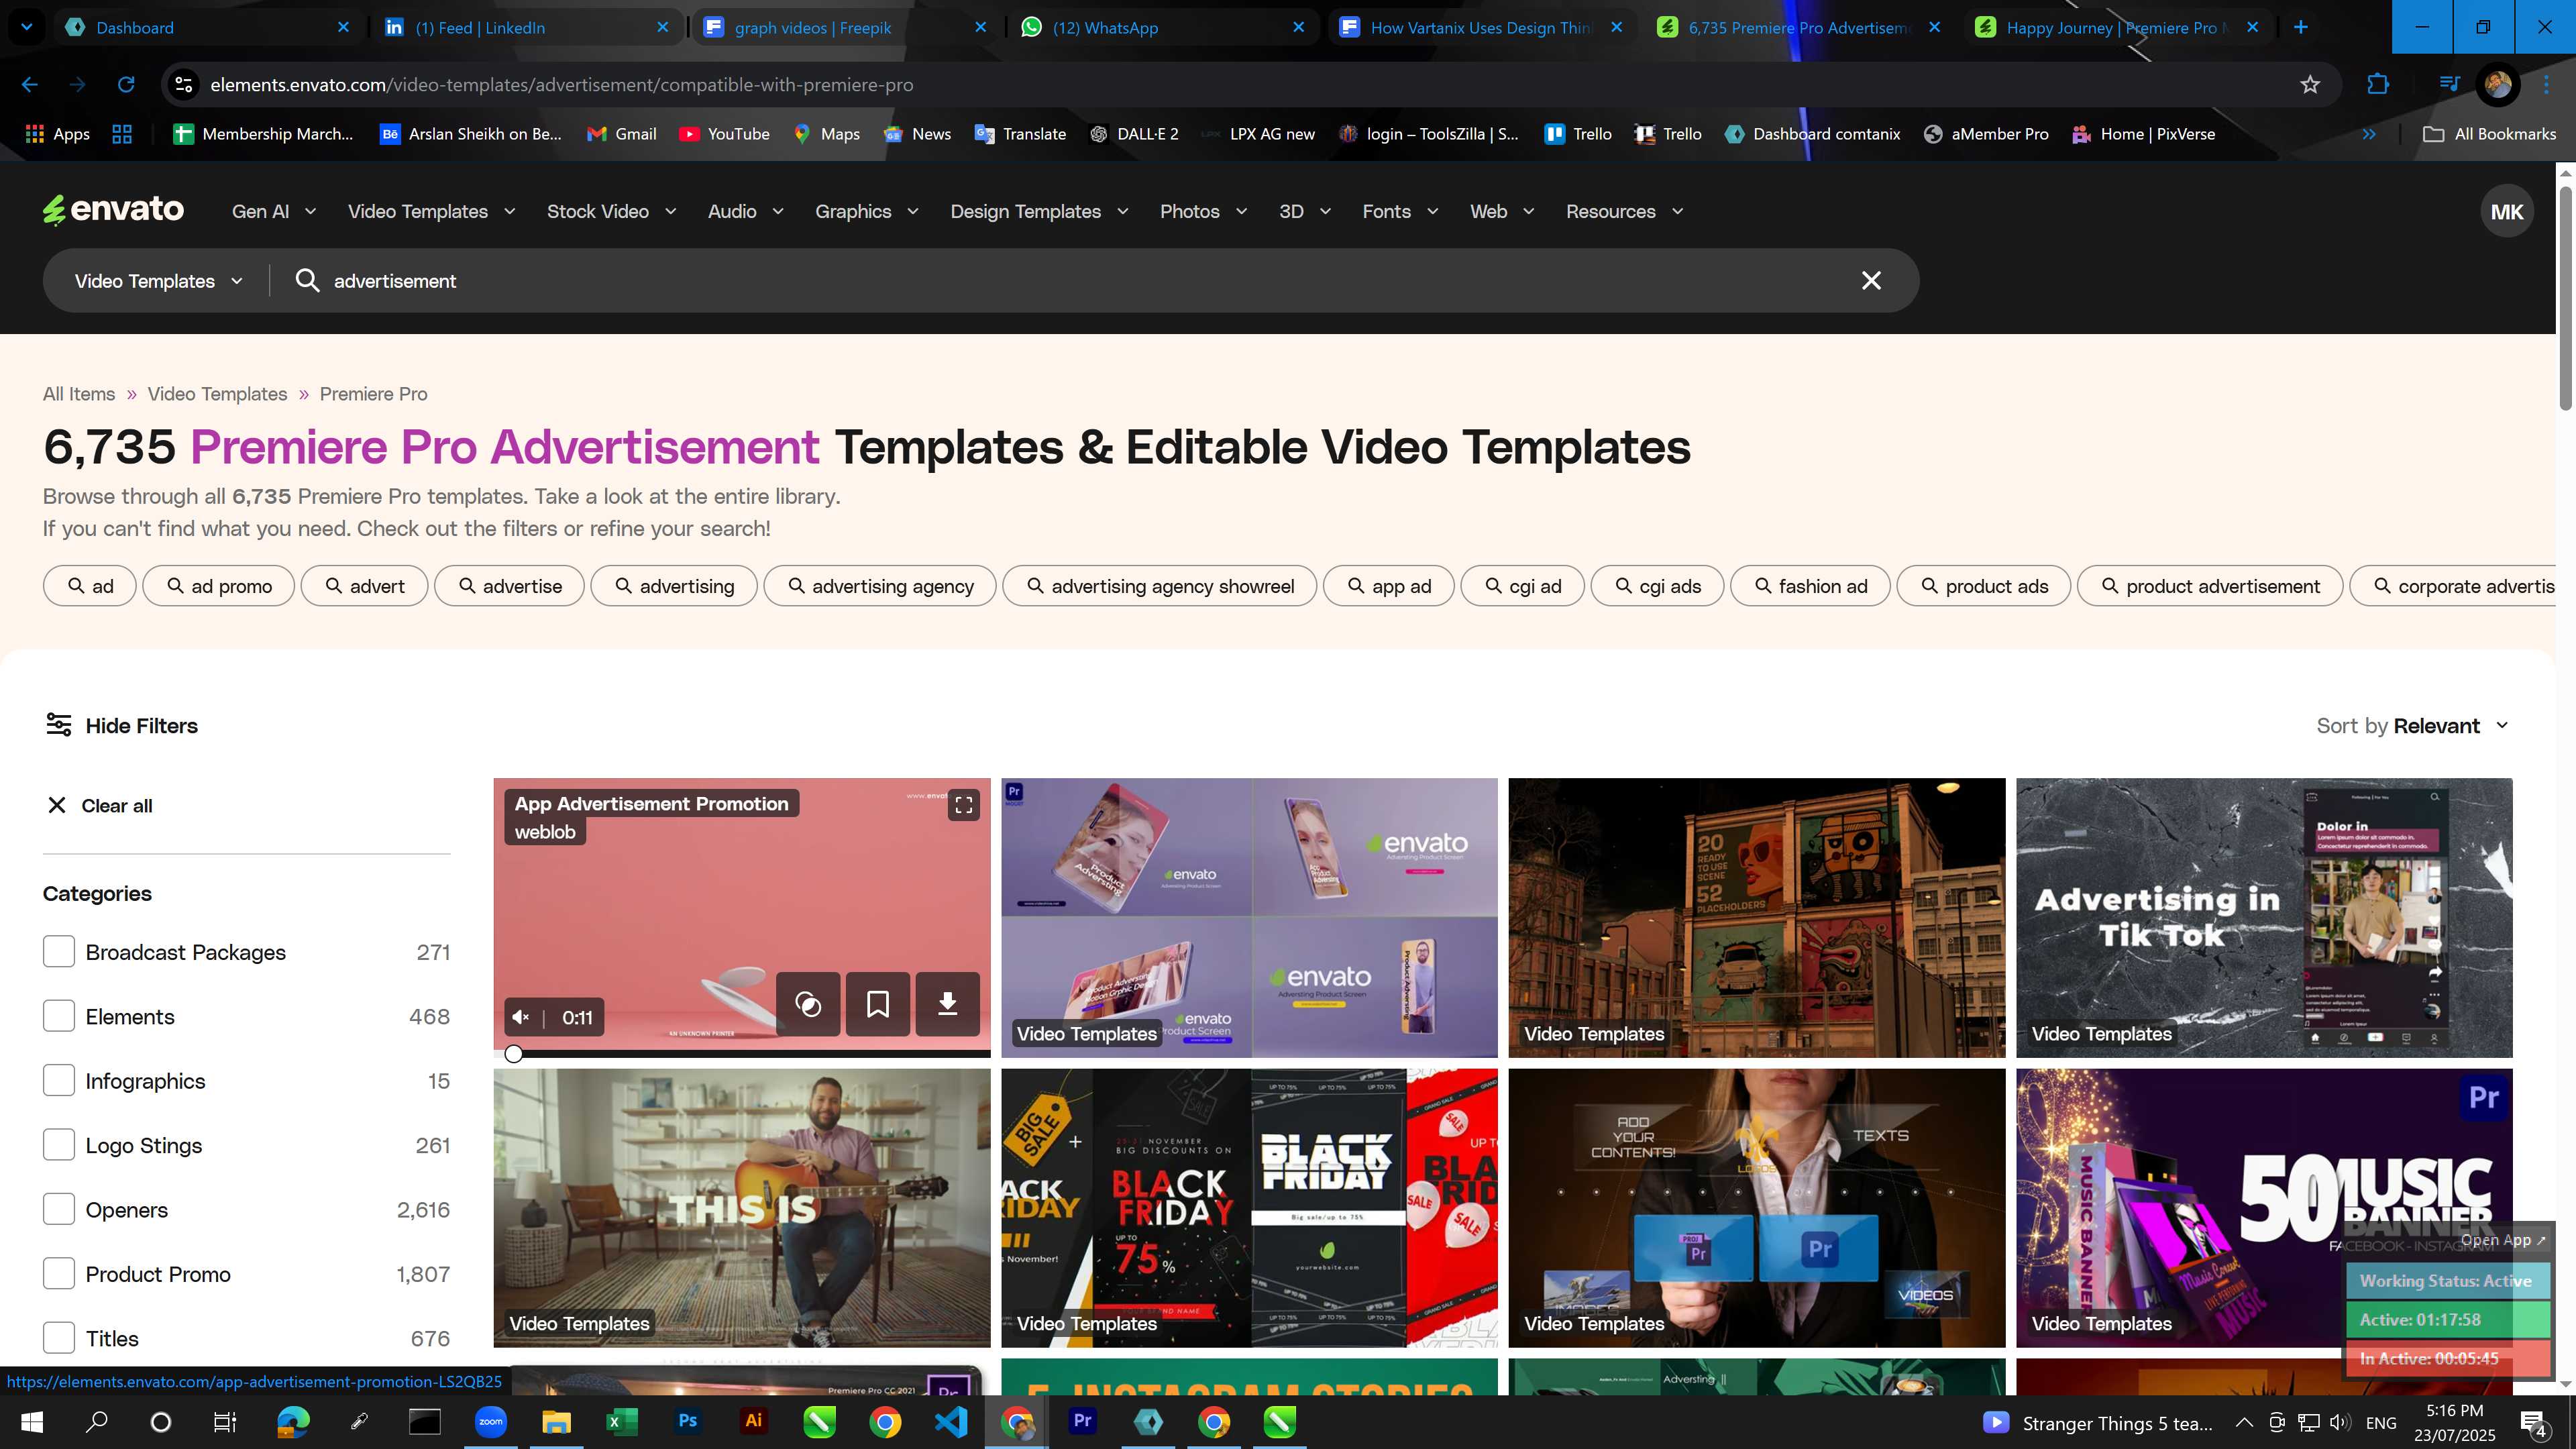2576x1449 pixels.
Task: Click the search magnifier icon
Action: (307, 281)
